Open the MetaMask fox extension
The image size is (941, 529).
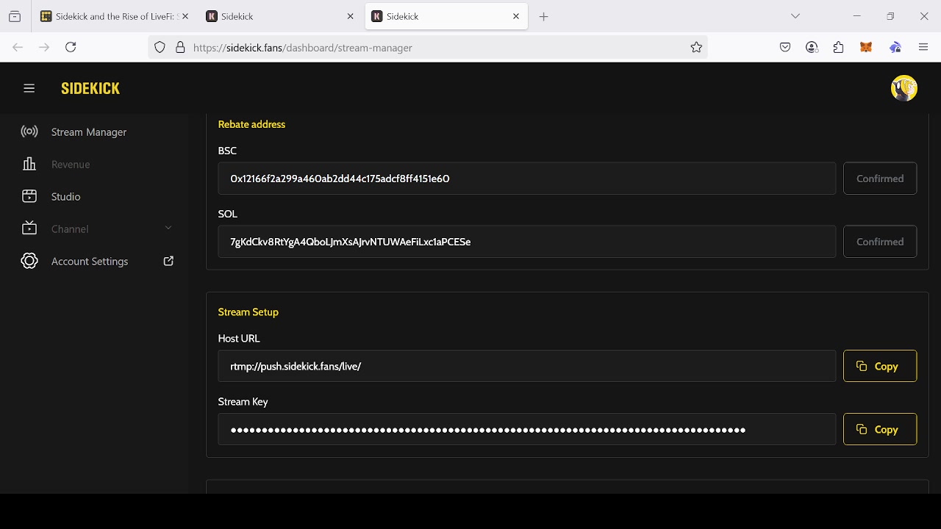click(867, 48)
